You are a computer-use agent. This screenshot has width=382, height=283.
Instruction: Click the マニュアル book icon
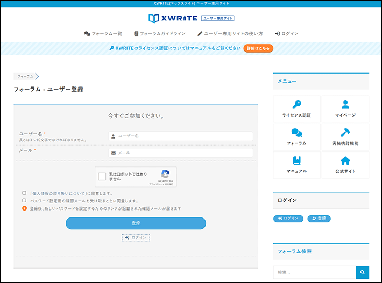pyautogui.click(x=297, y=161)
